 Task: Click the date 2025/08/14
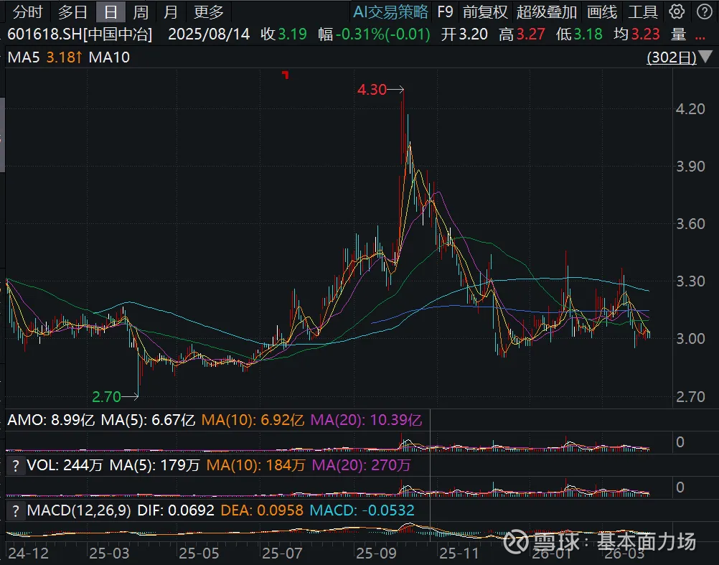[209, 34]
